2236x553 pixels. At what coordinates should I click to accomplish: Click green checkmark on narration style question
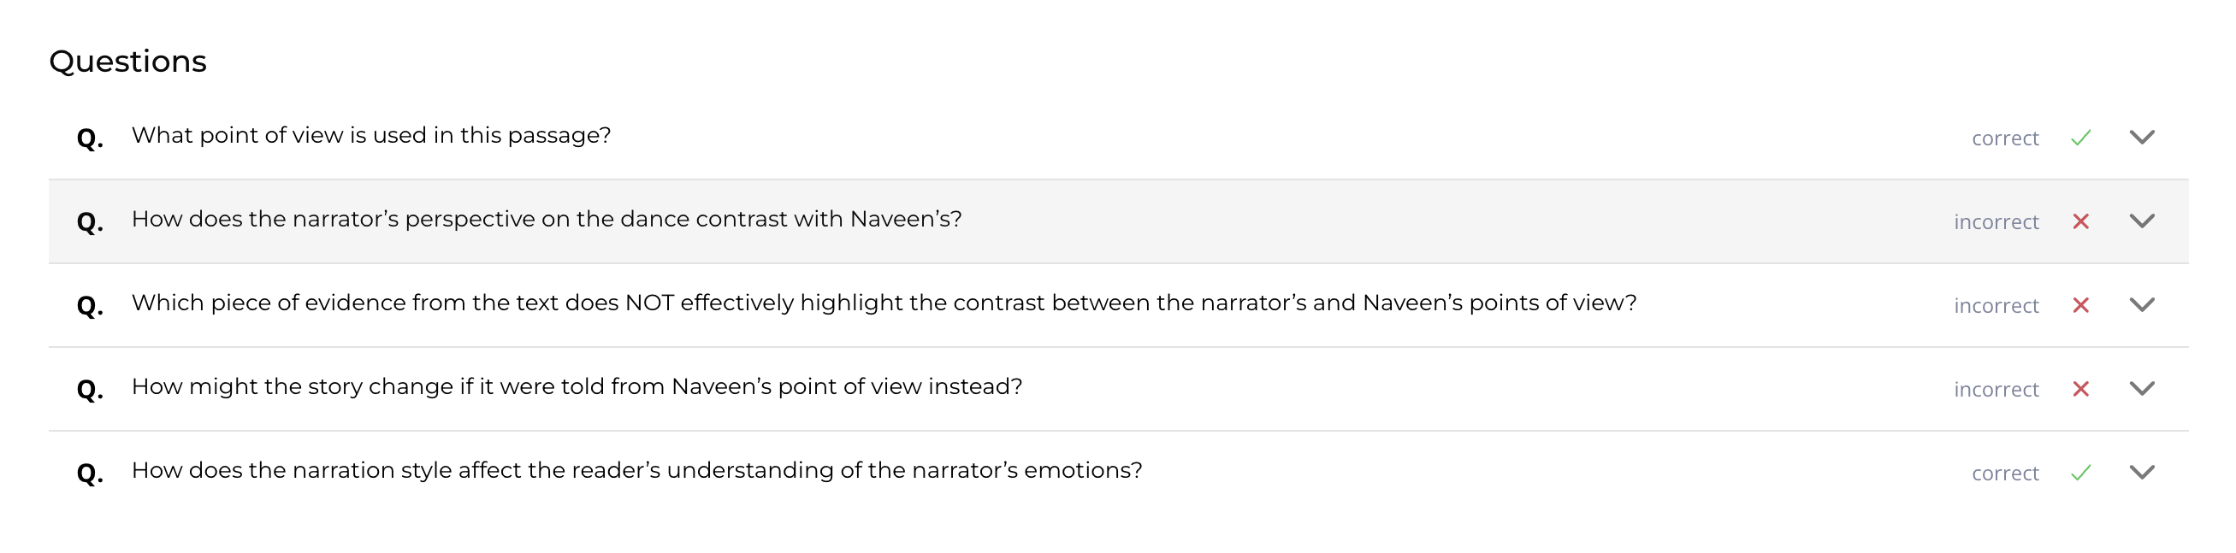[2079, 474]
